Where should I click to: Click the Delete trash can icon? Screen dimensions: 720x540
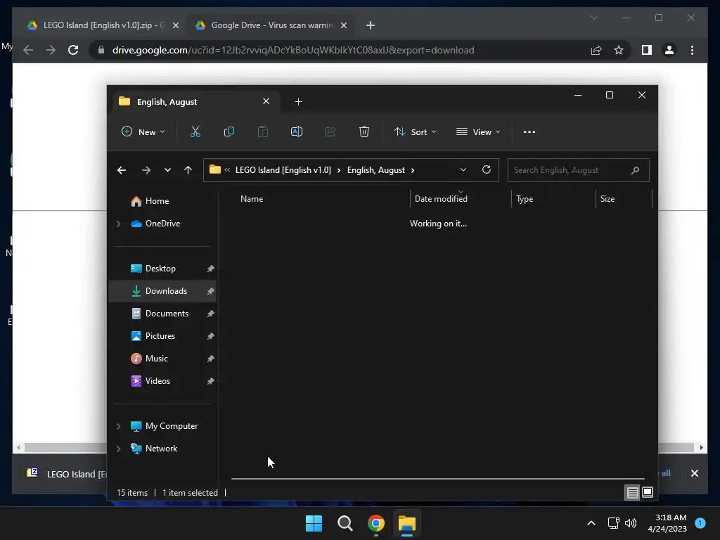(364, 131)
